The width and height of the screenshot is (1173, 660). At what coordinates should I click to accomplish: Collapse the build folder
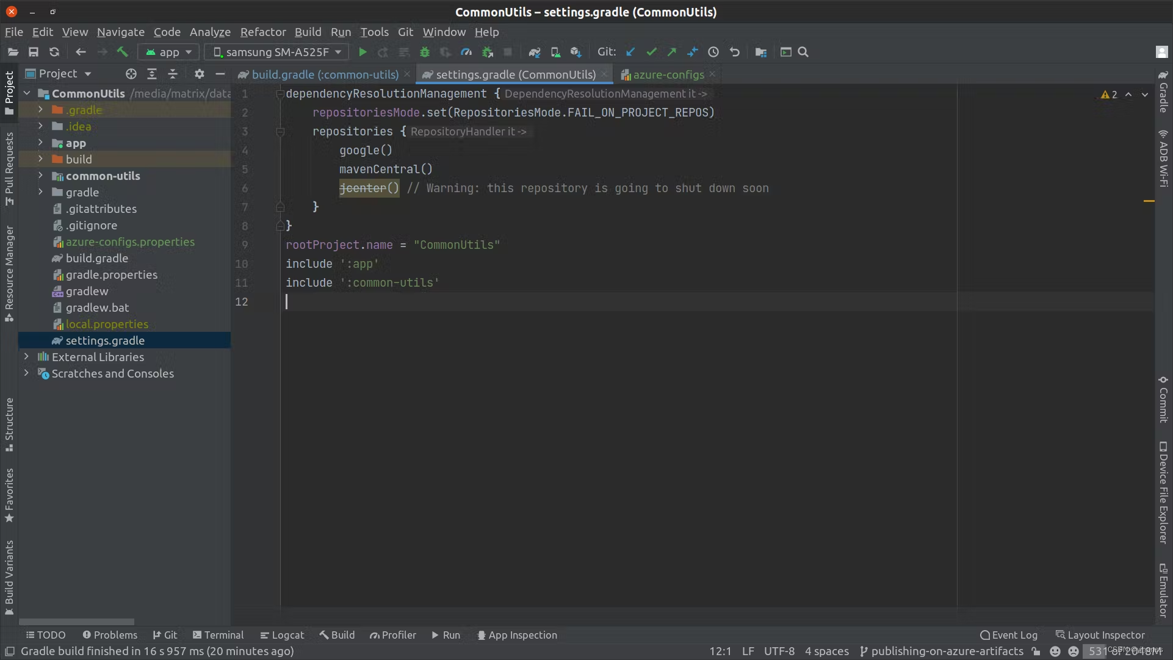click(x=41, y=159)
